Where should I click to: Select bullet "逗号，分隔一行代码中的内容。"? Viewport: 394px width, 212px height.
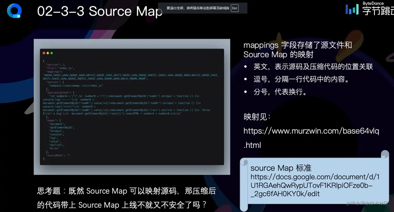click(302, 79)
